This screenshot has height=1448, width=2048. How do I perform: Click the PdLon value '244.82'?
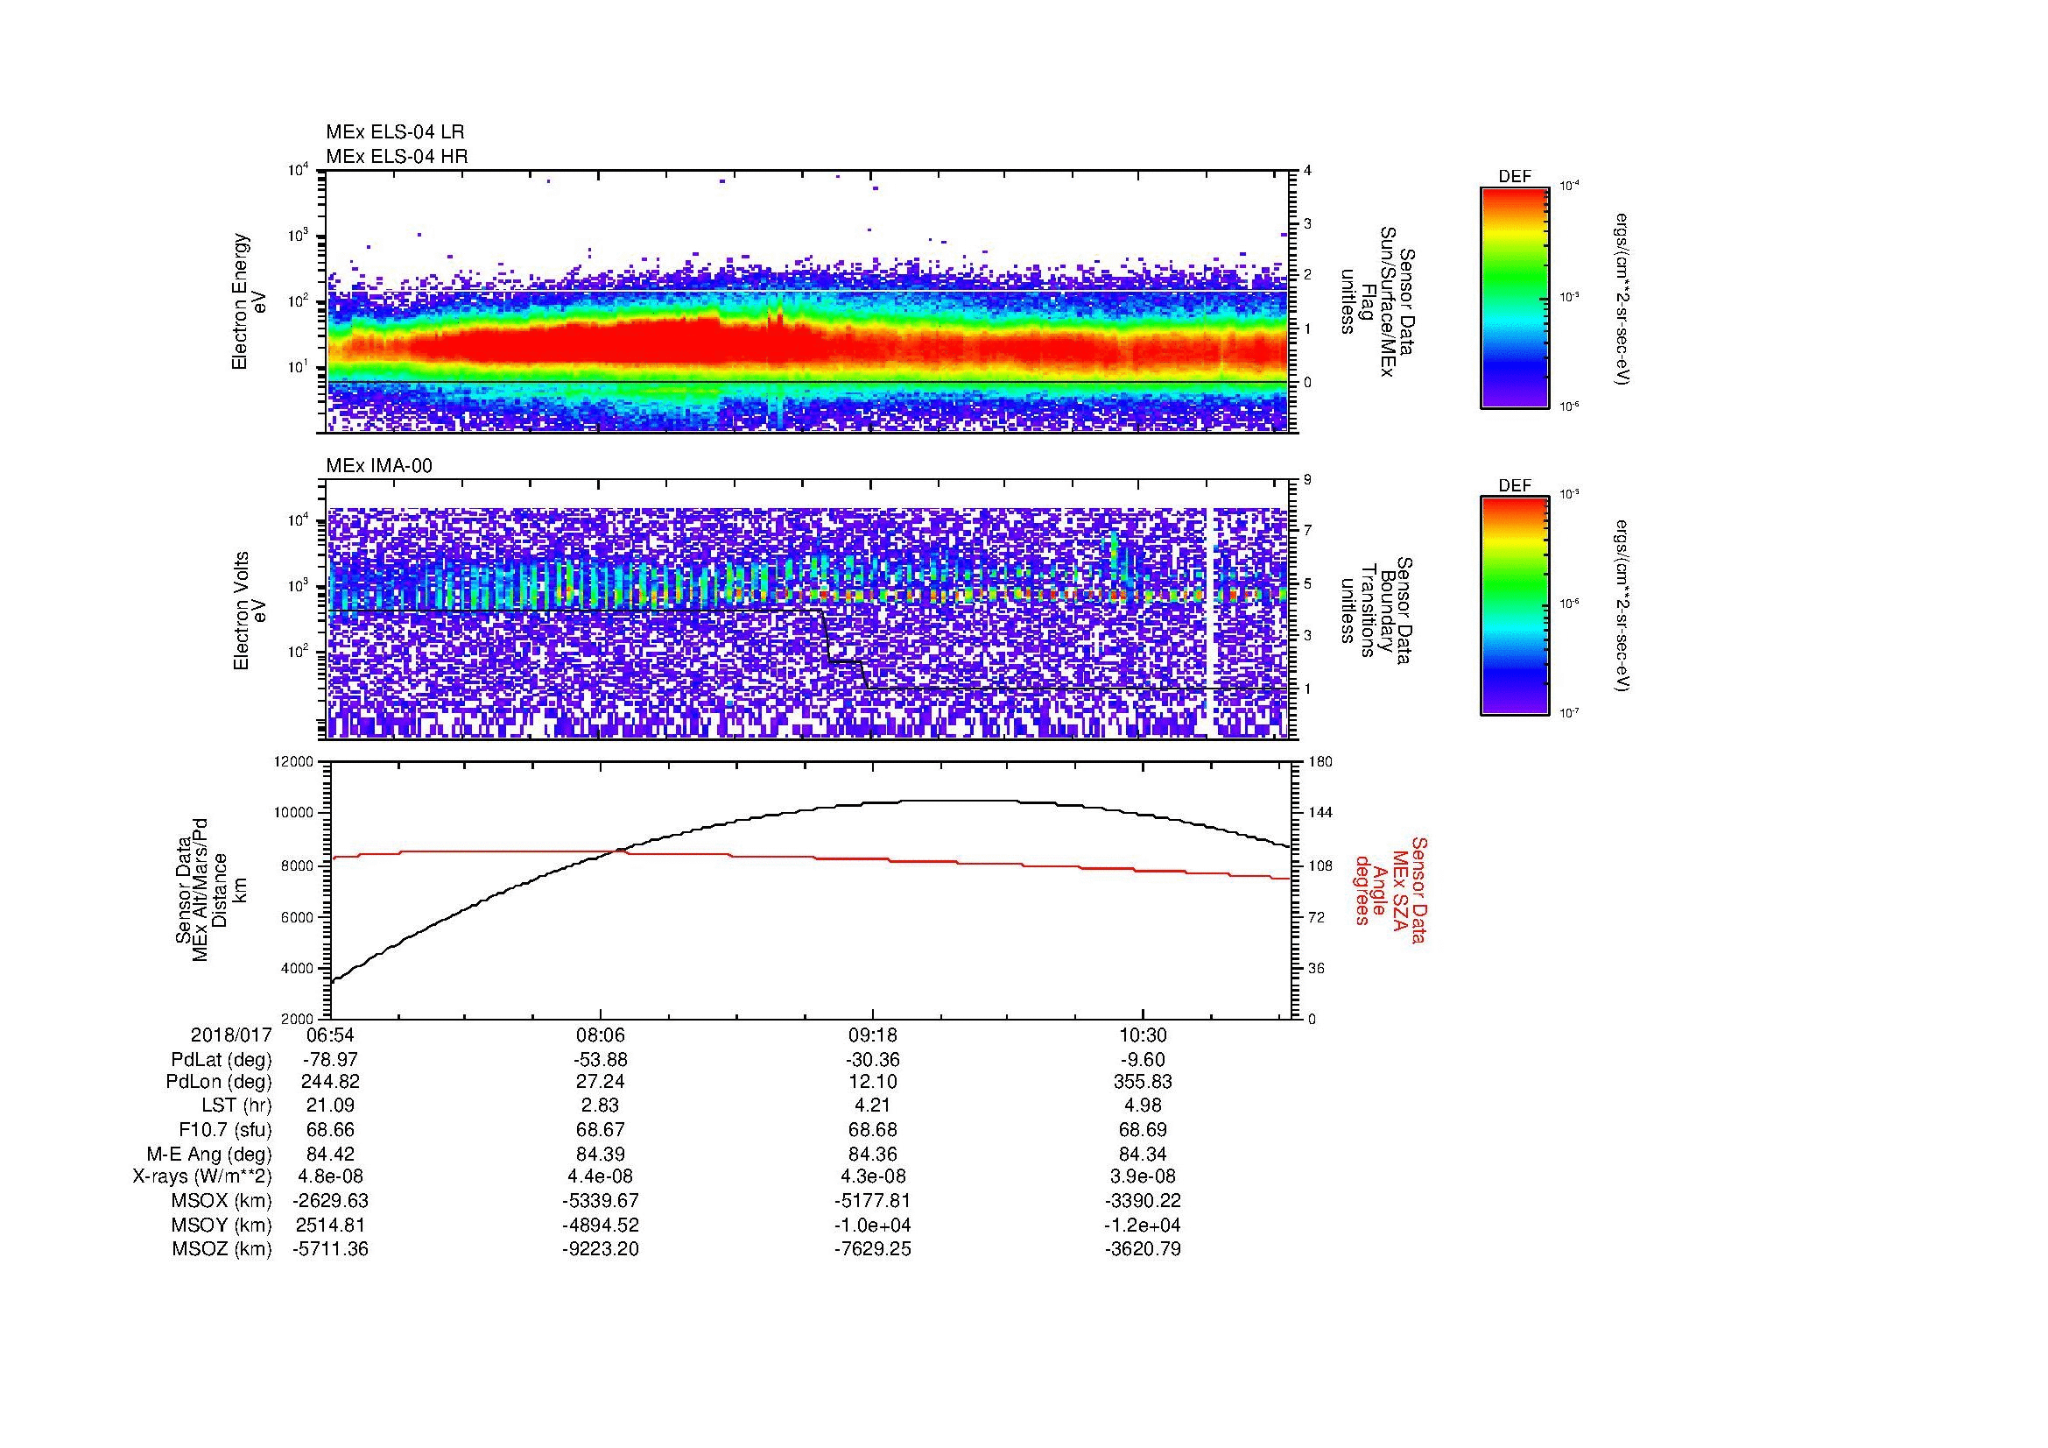[x=331, y=1082]
